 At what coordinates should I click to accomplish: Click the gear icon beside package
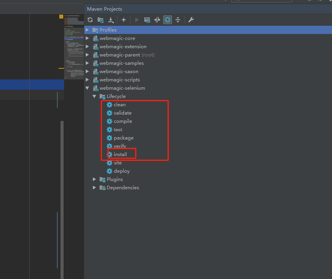tap(109, 138)
